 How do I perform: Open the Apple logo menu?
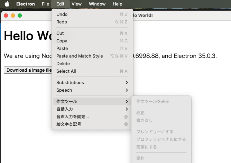(7, 4)
